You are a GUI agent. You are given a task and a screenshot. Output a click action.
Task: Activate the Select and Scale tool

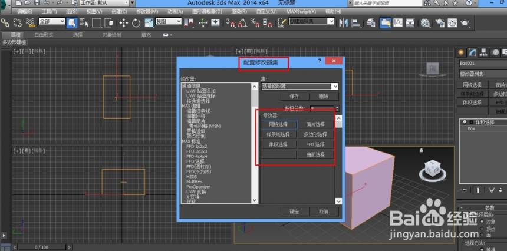point(149,23)
